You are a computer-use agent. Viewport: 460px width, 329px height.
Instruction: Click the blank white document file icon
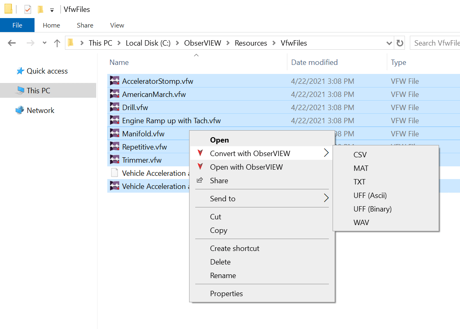click(114, 173)
